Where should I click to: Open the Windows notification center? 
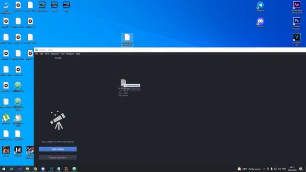(x=301, y=169)
